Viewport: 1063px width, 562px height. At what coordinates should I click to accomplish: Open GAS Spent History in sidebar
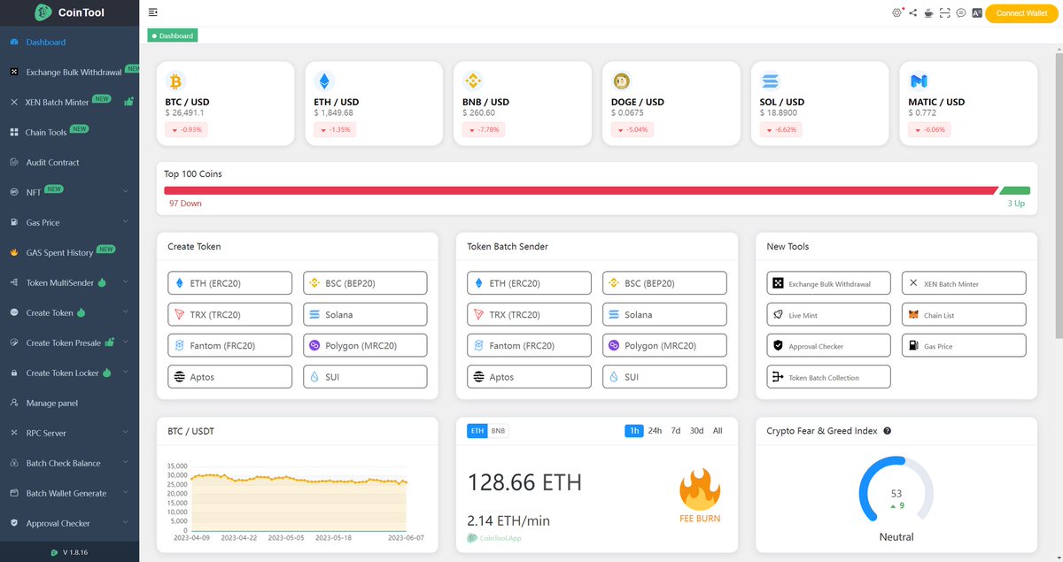(69, 253)
